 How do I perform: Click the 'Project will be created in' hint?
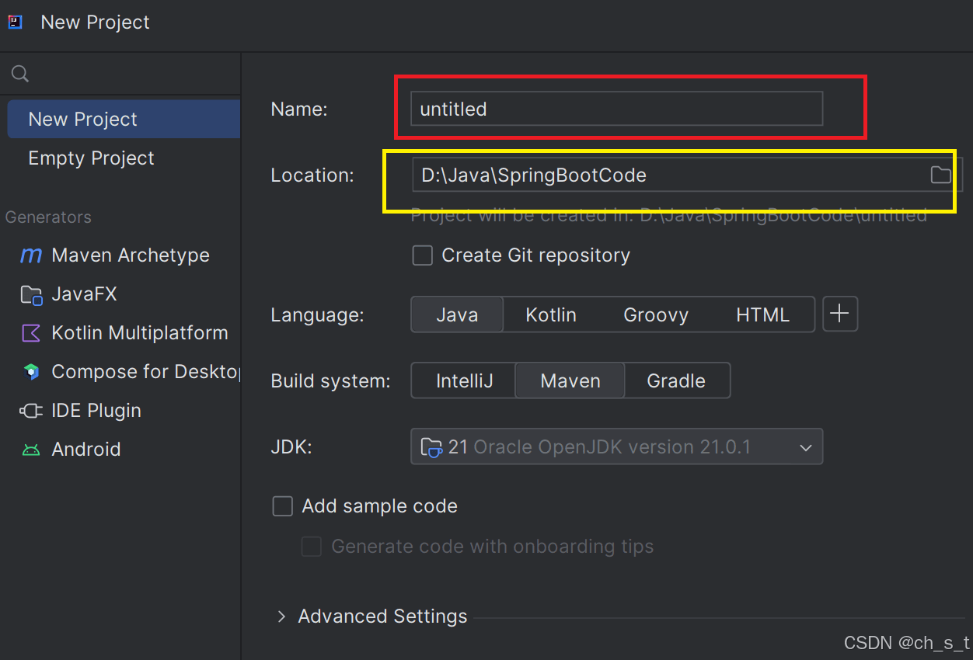(668, 215)
